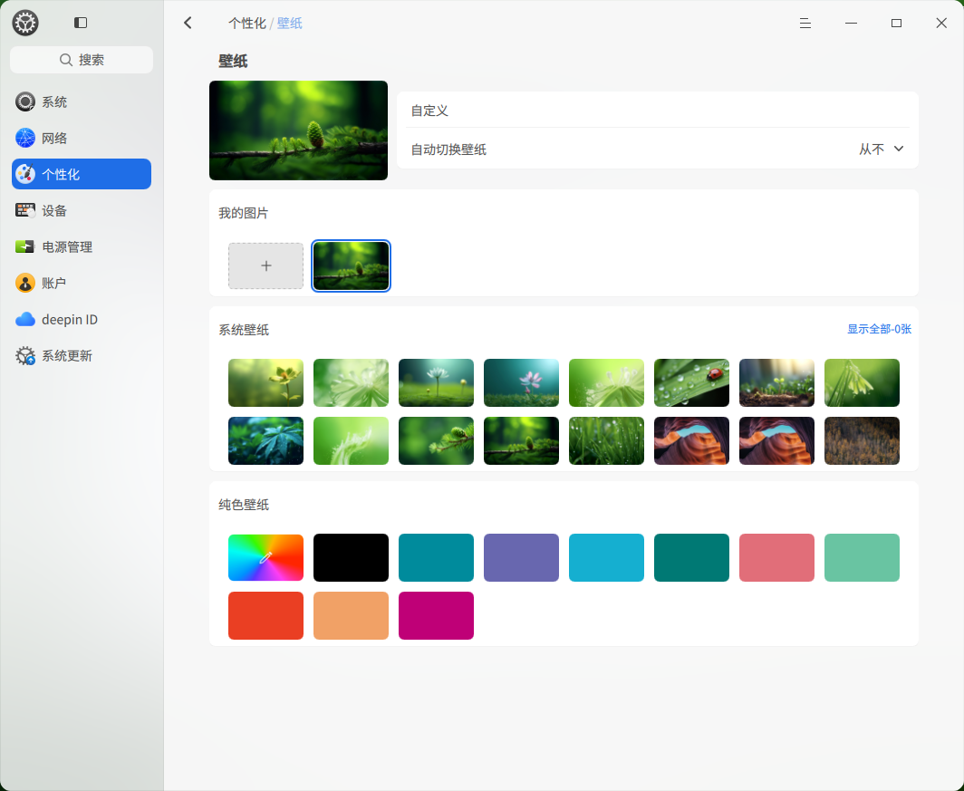Add a picture with the plus tile

tap(265, 265)
